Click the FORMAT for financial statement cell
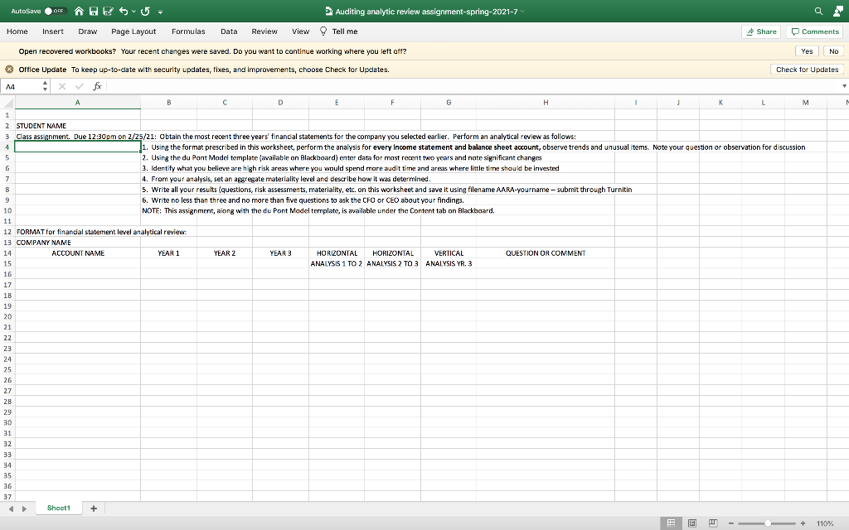The image size is (849, 530). [77, 232]
